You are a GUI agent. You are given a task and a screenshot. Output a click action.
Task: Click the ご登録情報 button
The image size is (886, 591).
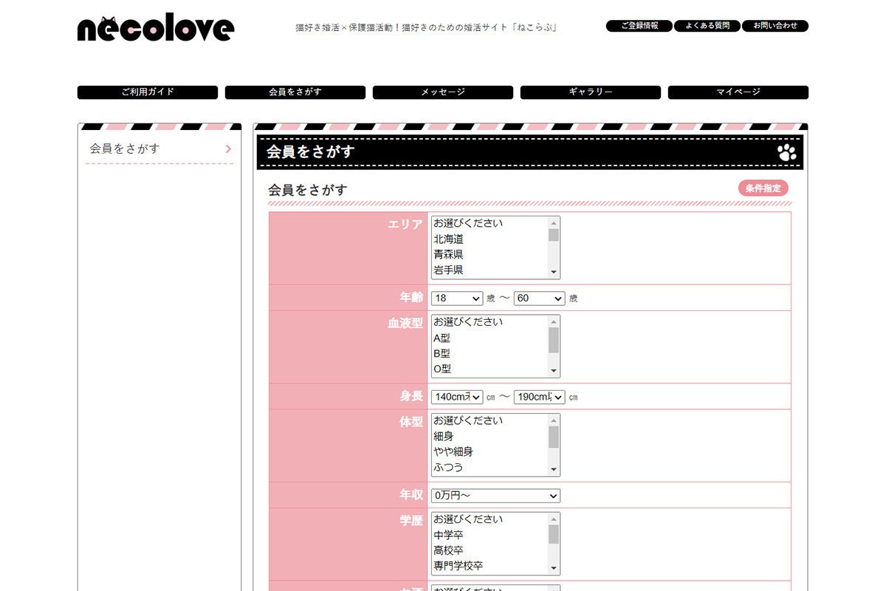tap(639, 26)
